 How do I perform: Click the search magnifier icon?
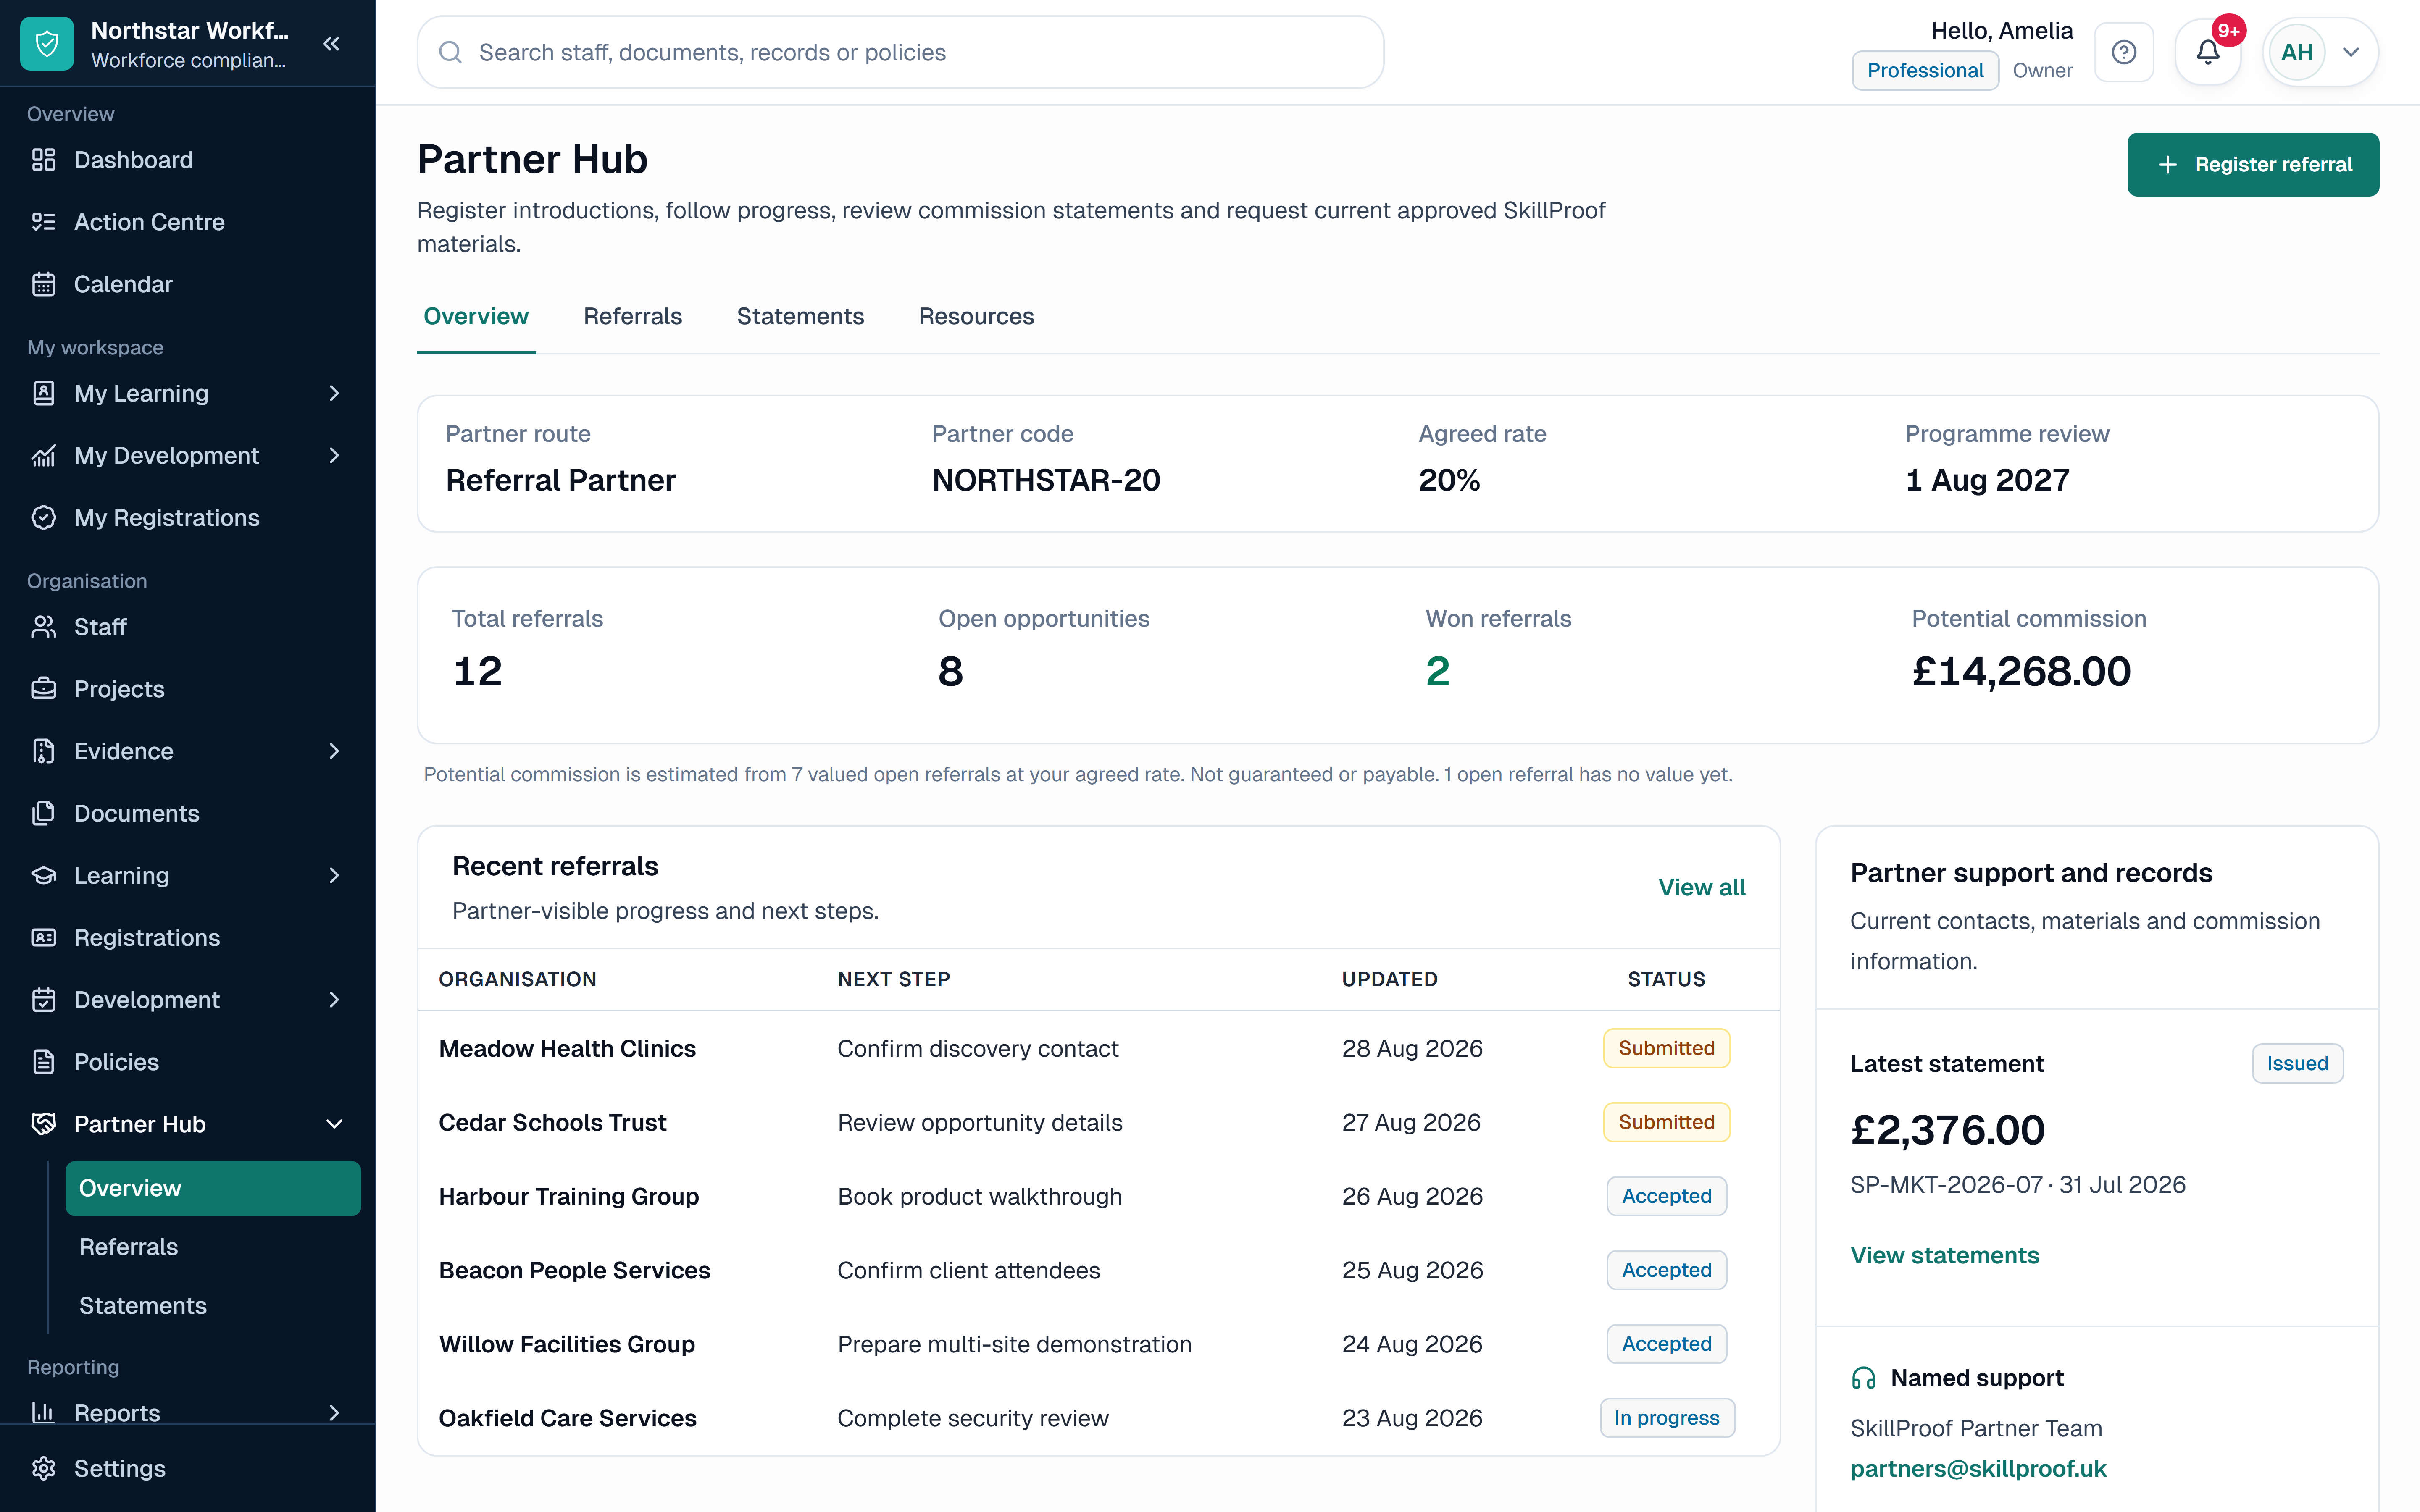point(451,52)
